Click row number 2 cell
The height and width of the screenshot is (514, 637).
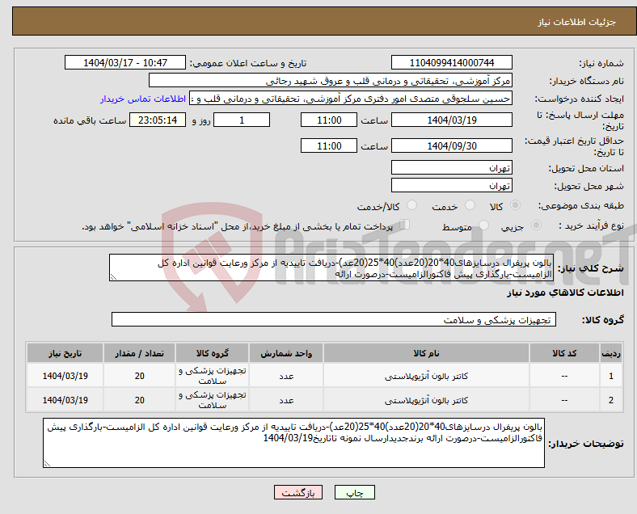pos(610,400)
